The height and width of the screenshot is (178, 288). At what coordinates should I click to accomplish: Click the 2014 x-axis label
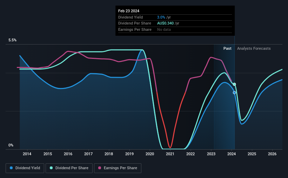(27, 154)
